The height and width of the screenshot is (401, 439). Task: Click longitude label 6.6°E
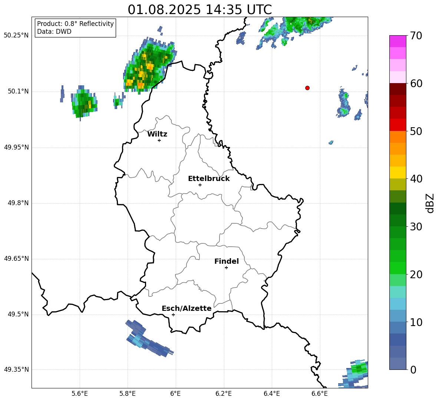coord(320,394)
